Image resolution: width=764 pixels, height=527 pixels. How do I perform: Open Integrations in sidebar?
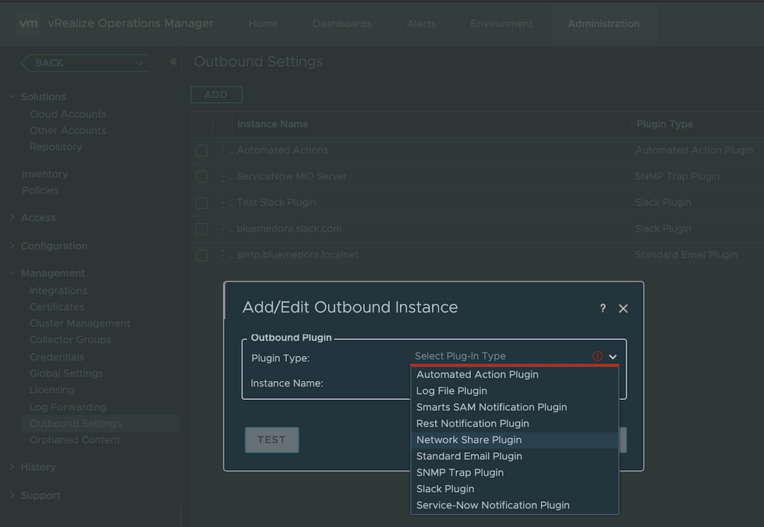(x=58, y=291)
